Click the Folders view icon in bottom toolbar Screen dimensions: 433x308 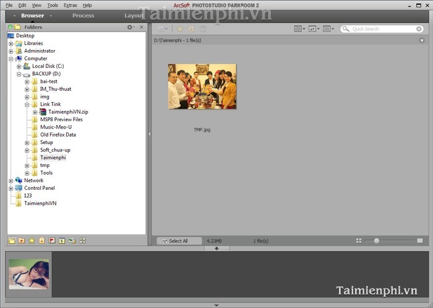click(12, 240)
